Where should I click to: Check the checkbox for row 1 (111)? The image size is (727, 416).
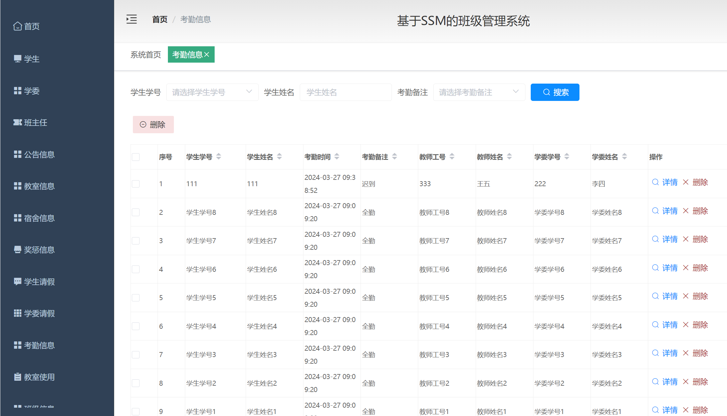136,184
